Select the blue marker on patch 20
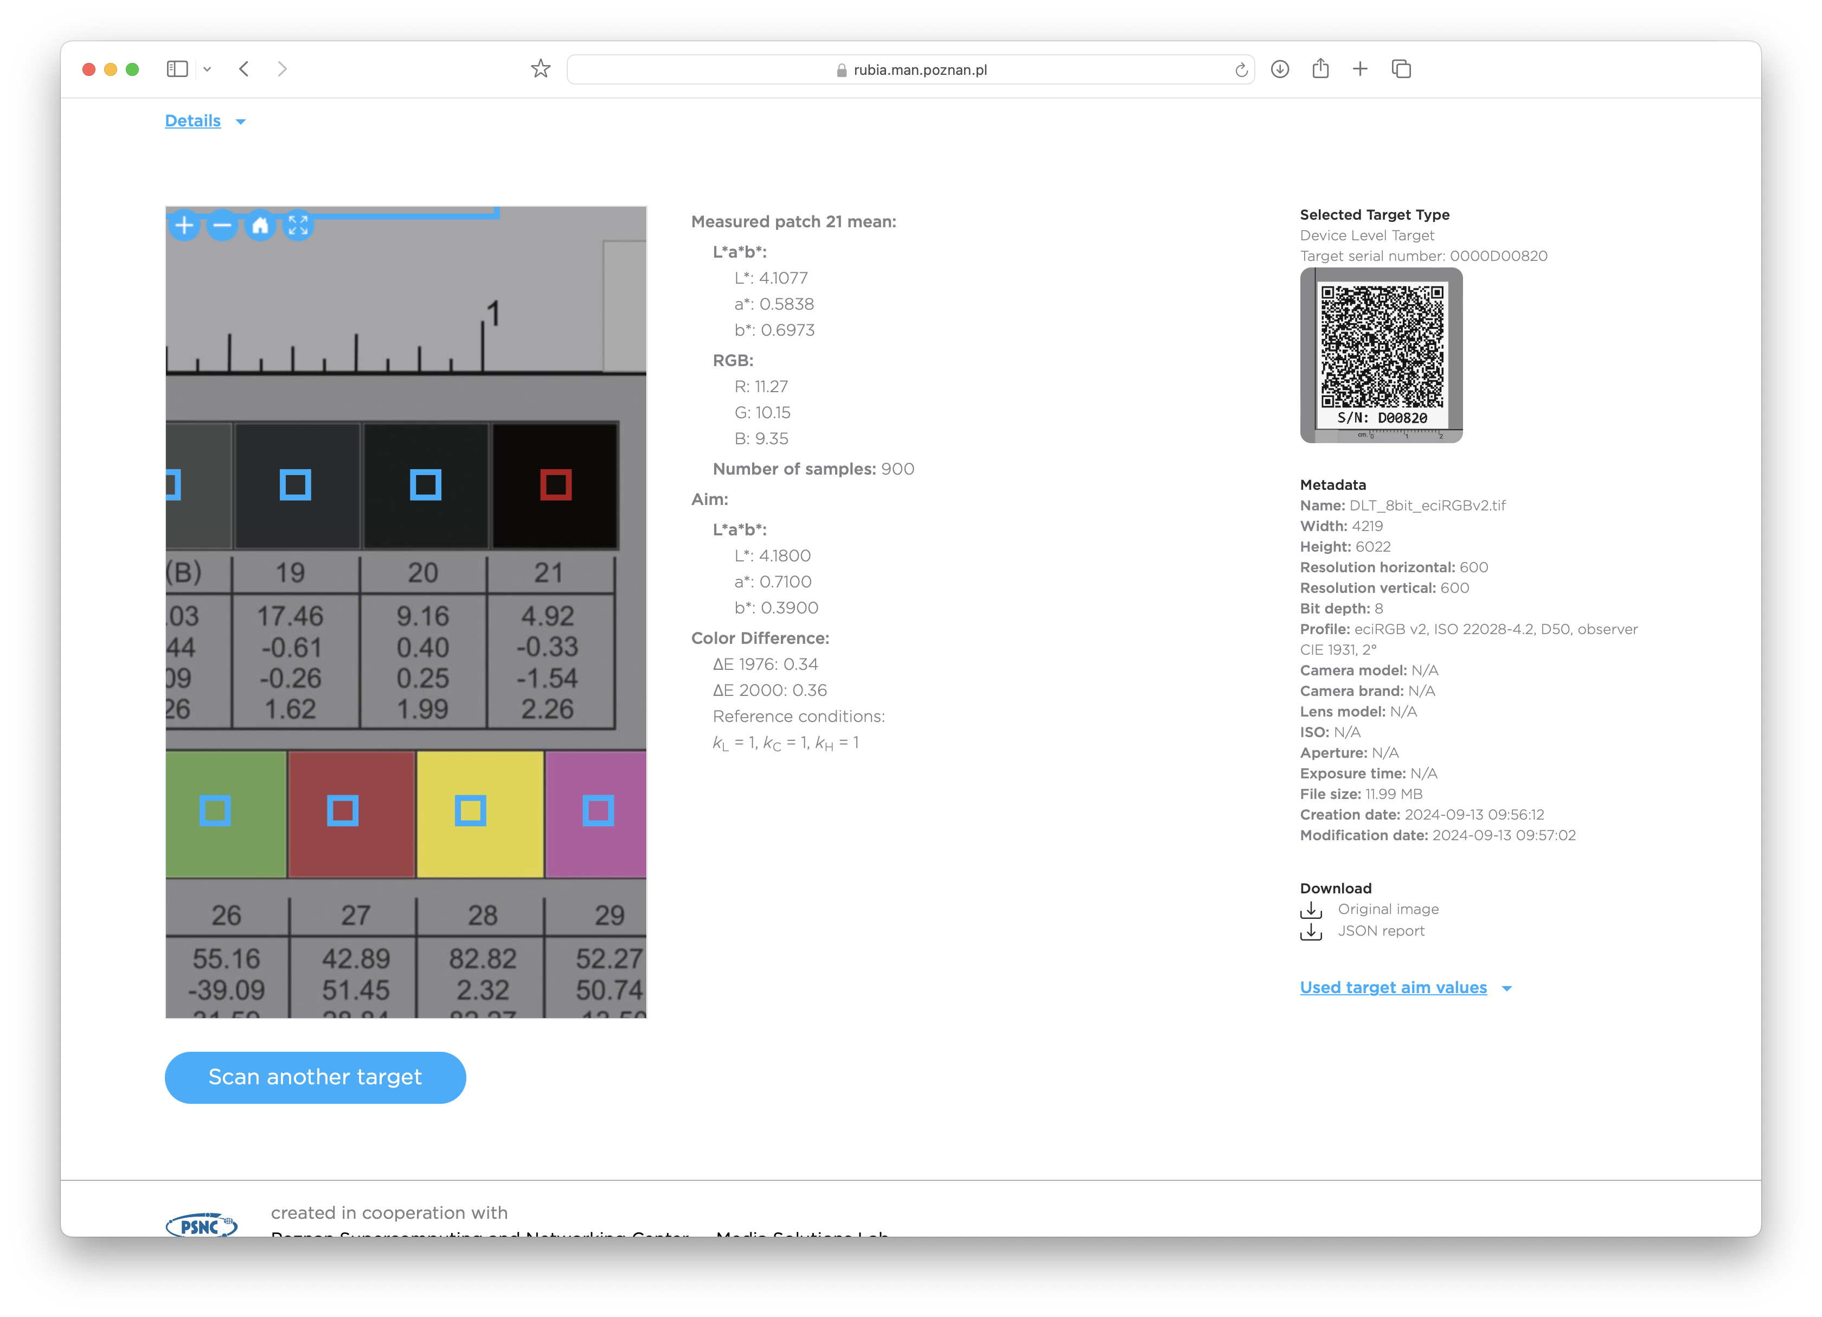The width and height of the screenshot is (1822, 1317). tap(426, 485)
